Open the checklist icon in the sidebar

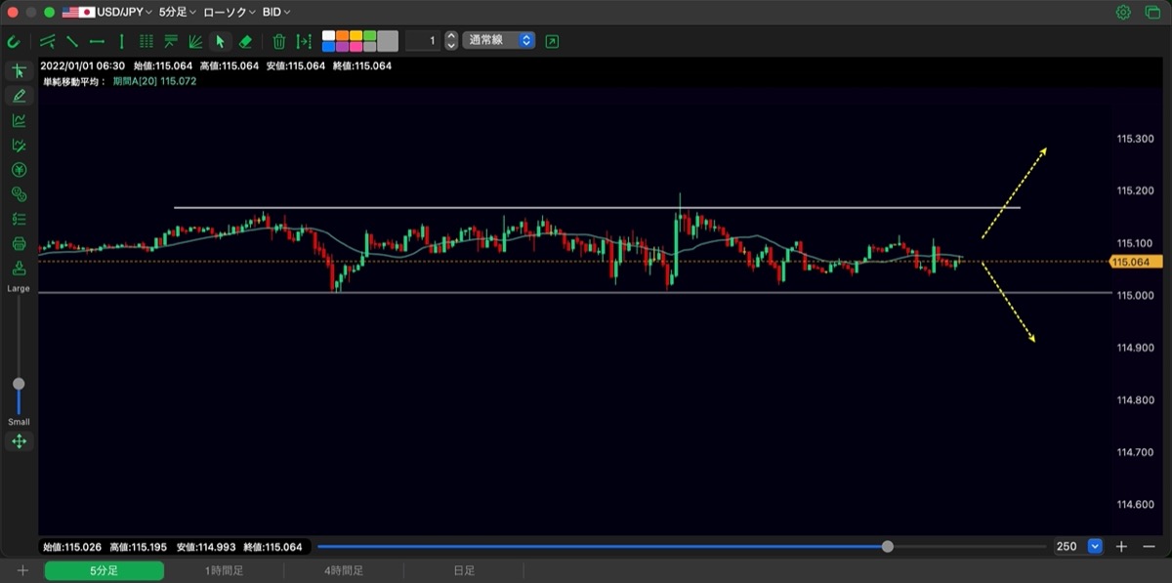click(x=19, y=219)
